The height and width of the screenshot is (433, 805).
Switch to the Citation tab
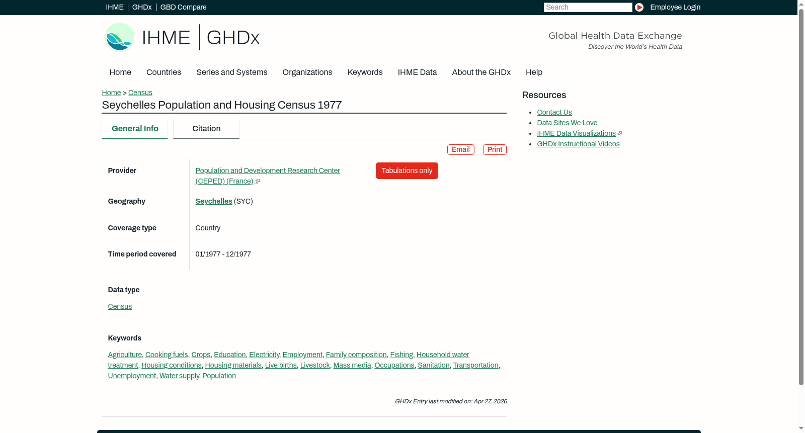(x=206, y=129)
